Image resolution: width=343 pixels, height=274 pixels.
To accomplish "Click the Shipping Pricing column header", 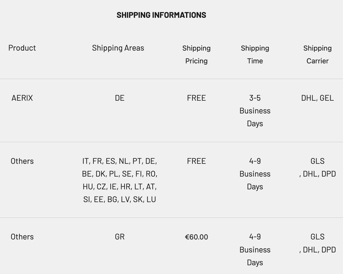I will tap(196, 54).
